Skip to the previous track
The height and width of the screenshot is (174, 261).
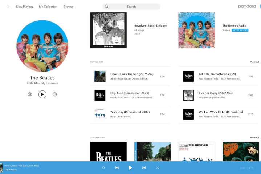[x=117, y=167]
